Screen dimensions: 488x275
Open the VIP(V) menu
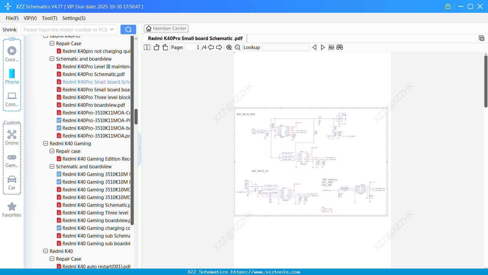(x=30, y=18)
